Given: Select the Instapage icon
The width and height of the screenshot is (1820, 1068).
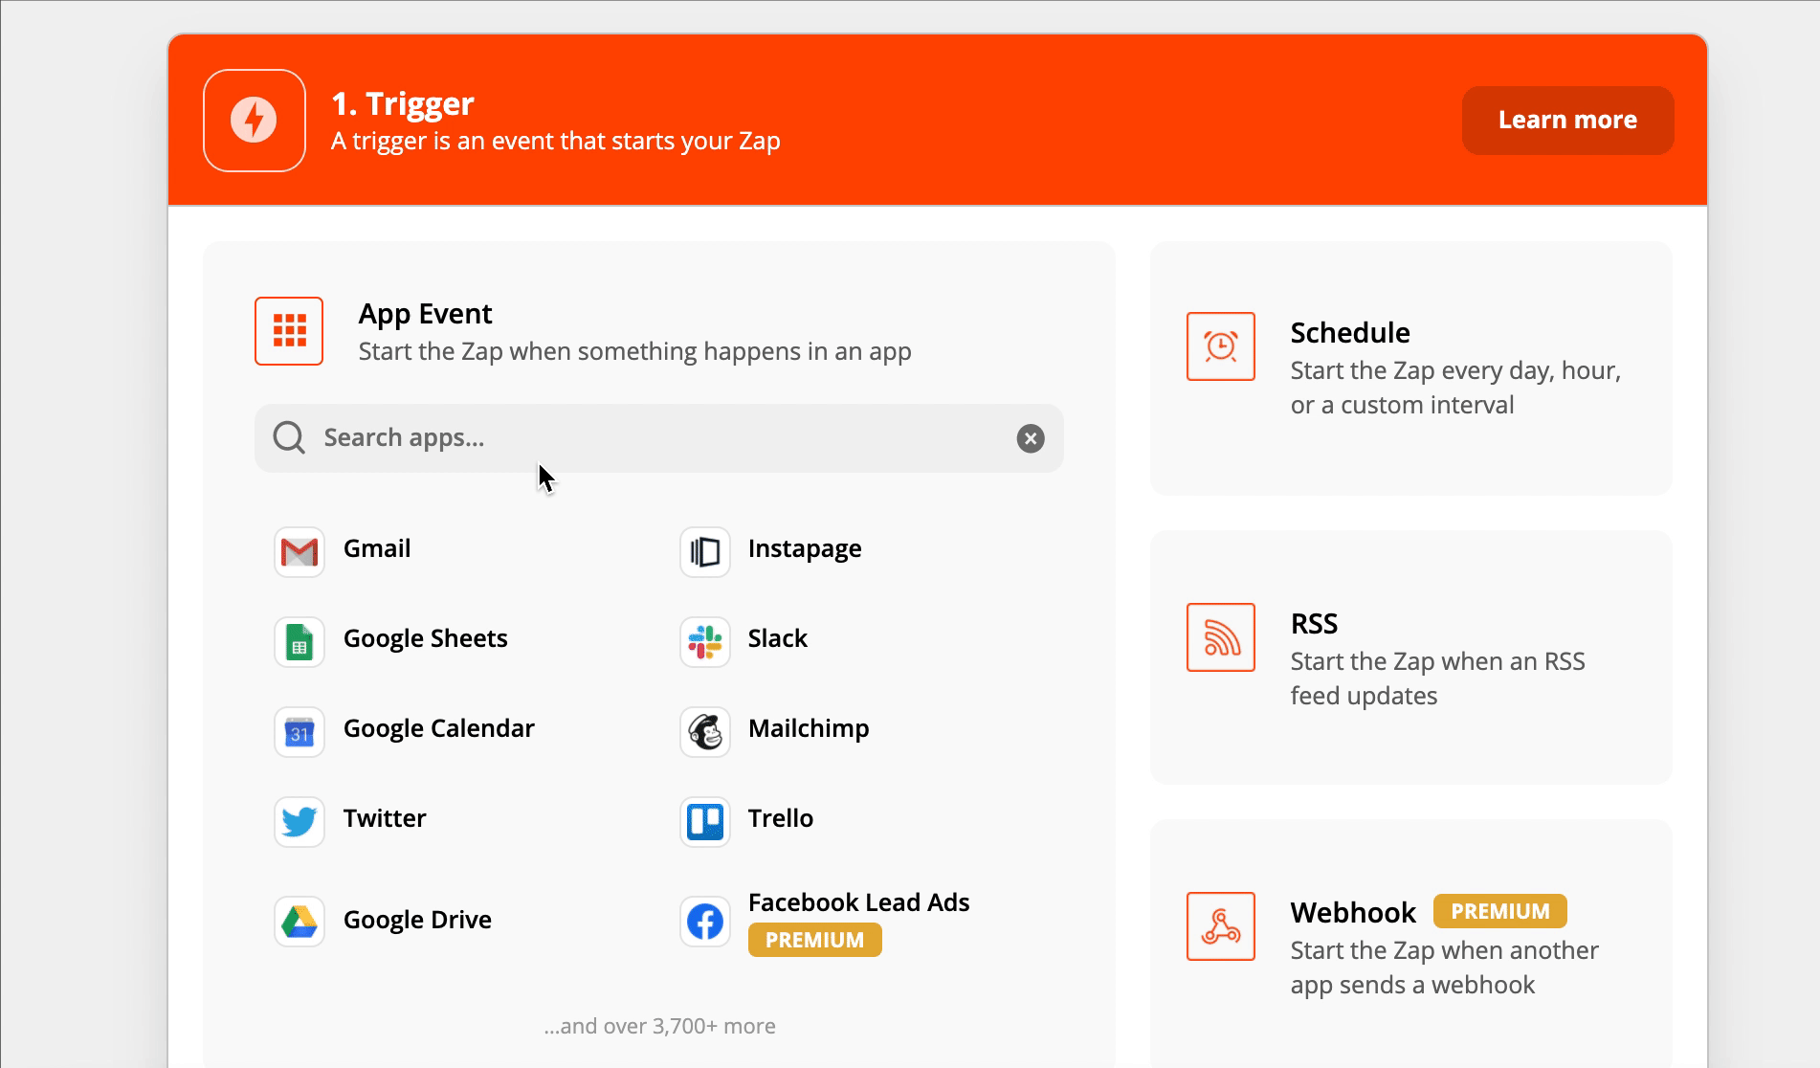Looking at the screenshot, I should pos(705,552).
